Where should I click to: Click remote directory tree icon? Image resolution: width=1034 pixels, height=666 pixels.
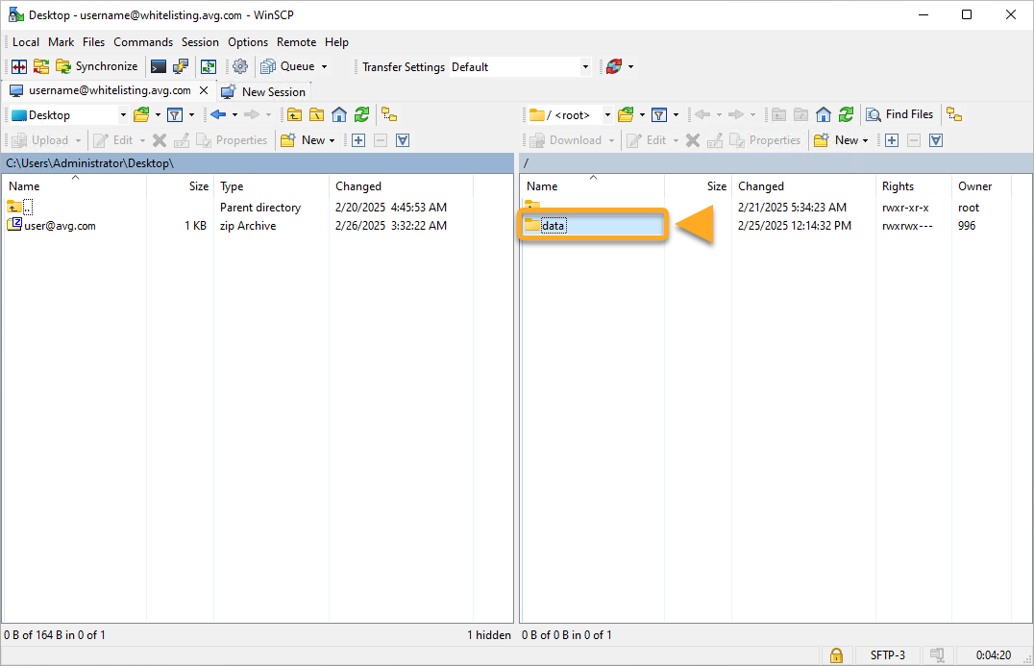(954, 114)
